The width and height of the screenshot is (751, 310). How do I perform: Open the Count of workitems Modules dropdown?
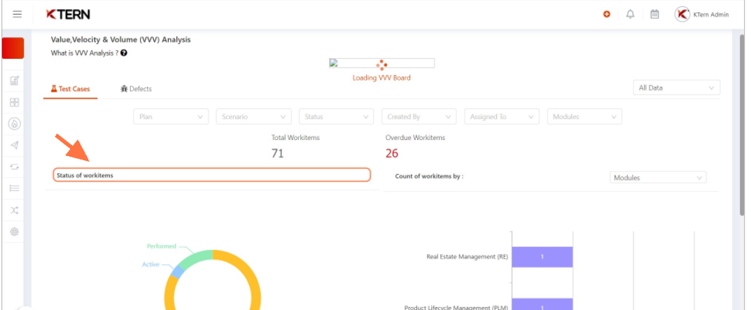(658, 177)
